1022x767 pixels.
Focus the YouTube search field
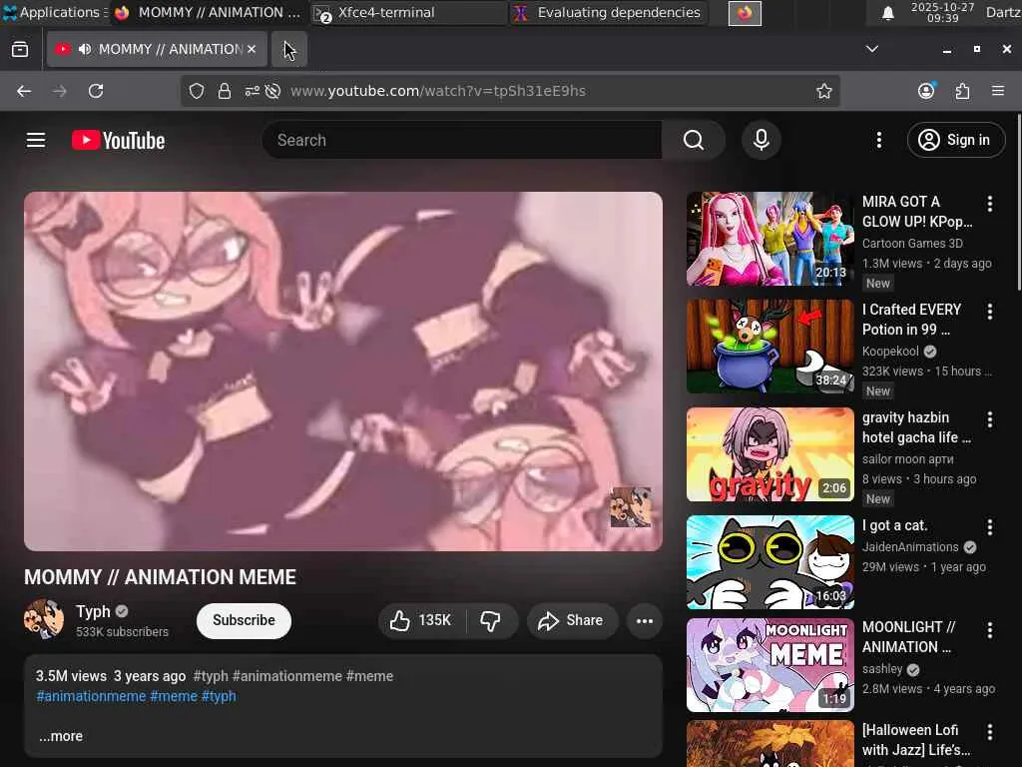(x=461, y=140)
